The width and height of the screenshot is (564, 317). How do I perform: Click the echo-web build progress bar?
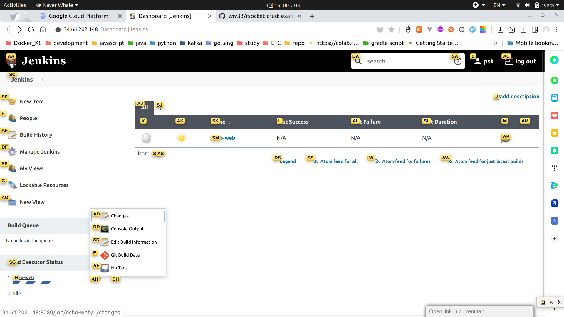32,282
